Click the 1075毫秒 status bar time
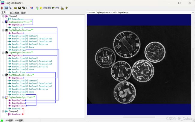Image resolution: width=195 pixels, height=122 pixels. coord(9,121)
